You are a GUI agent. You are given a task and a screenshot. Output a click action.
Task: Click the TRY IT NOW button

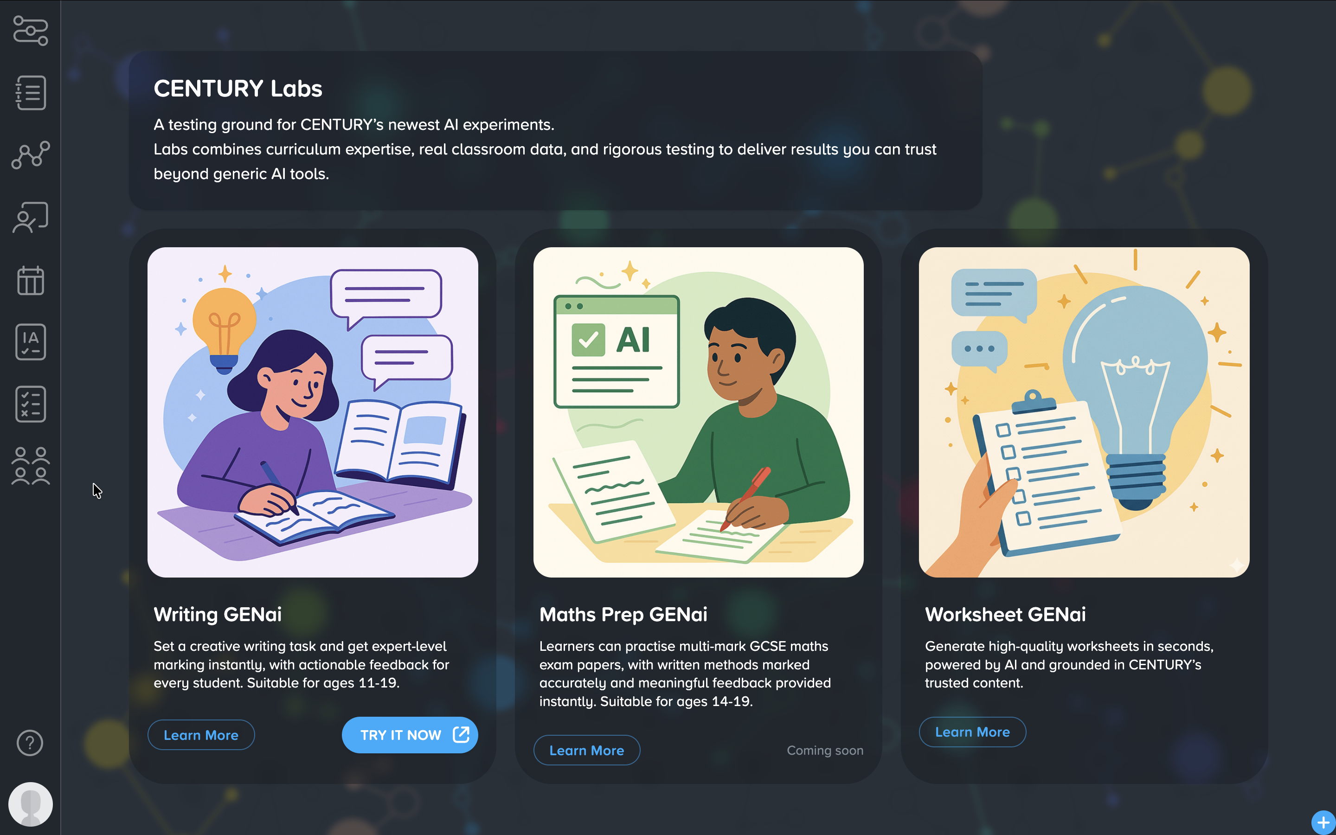tap(410, 735)
